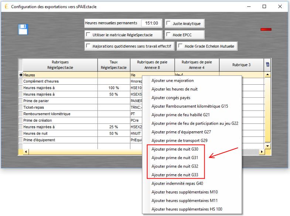Click the Rubrique 3 column header
This screenshot has width=290, height=216.
pos(241,65)
